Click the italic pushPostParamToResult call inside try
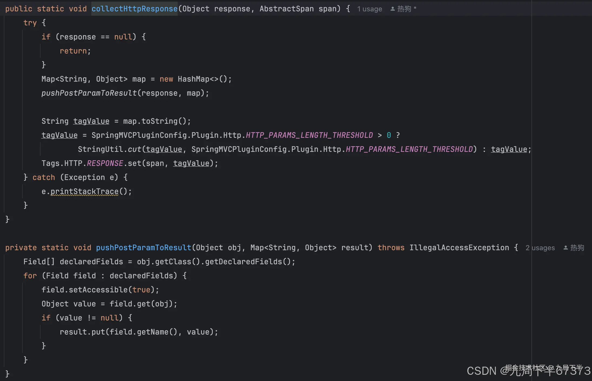 [89, 93]
